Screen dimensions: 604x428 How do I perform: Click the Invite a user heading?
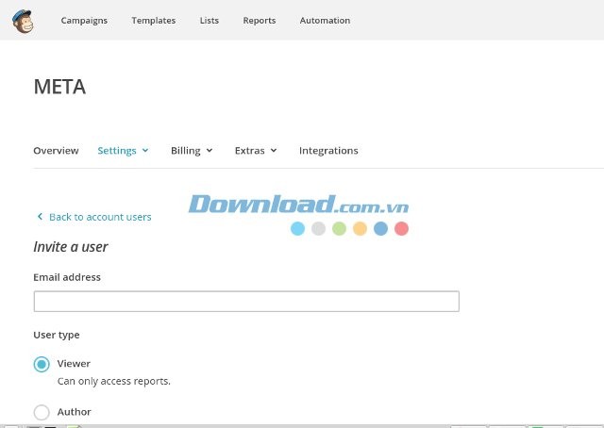(x=71, y=247)
